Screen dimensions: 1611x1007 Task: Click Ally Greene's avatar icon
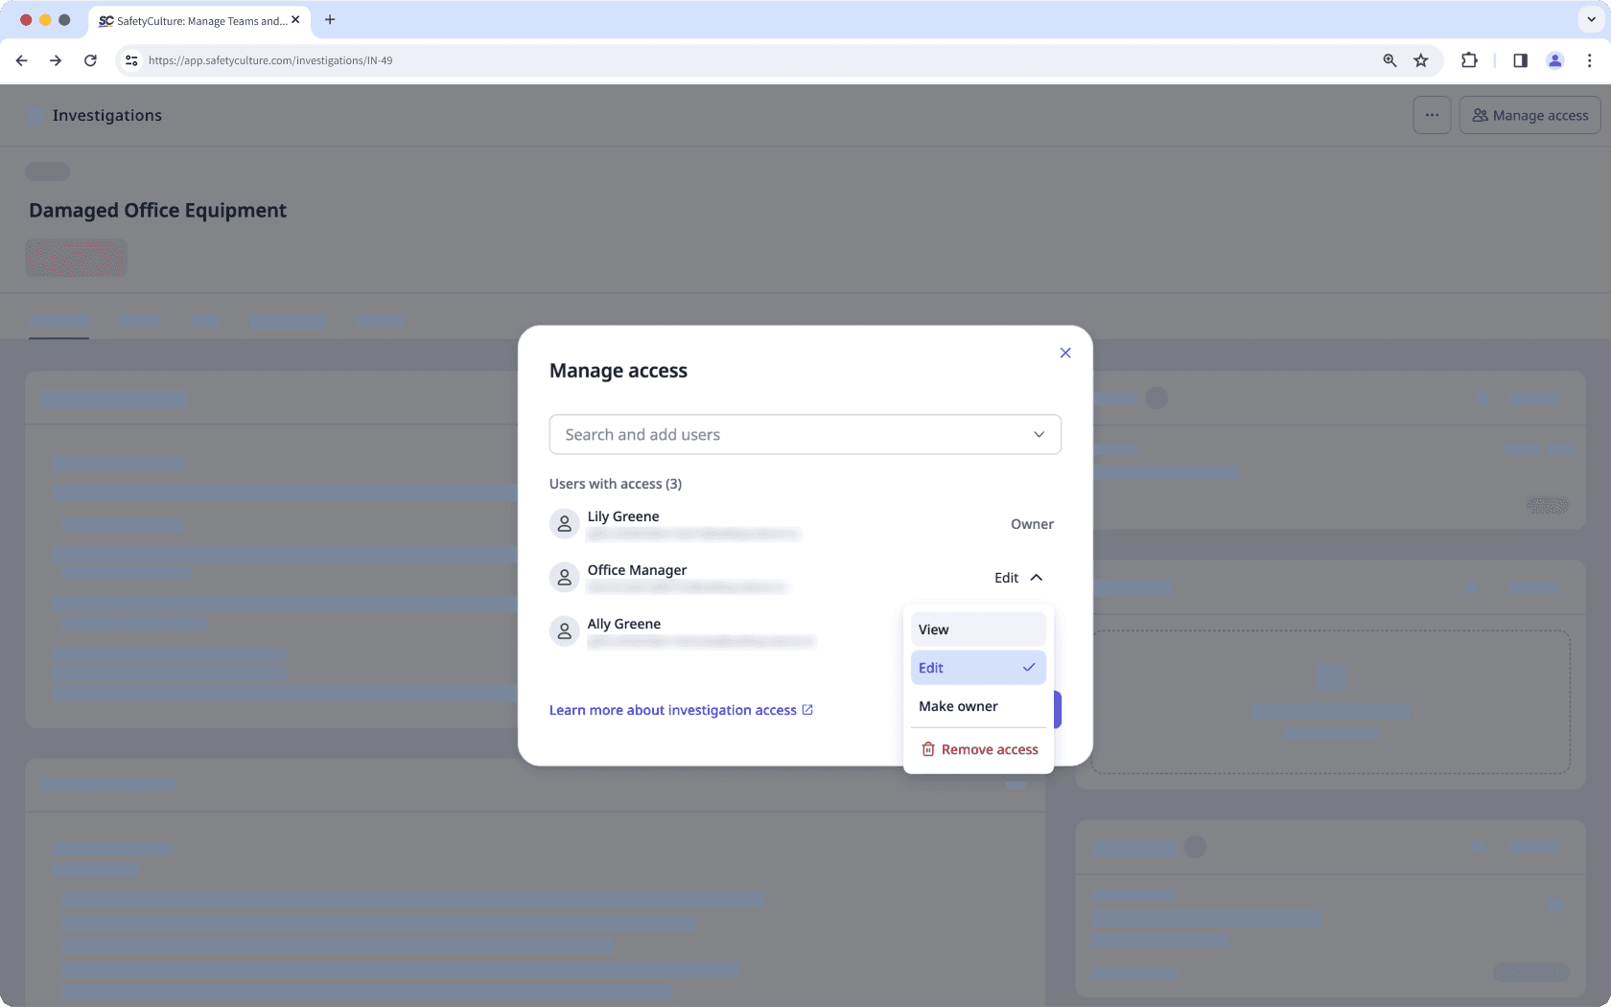coord(564,630)
